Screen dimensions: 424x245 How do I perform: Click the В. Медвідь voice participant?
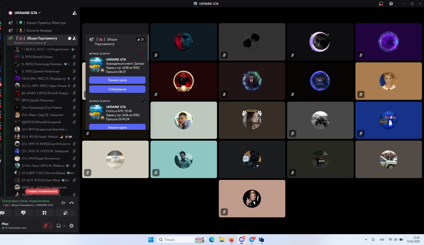click(45, 78)
